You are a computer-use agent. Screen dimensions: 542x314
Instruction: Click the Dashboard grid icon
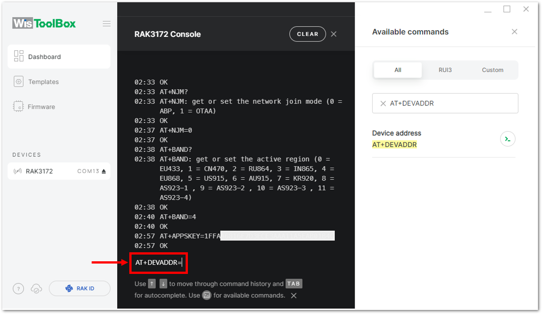click(18, 56)
